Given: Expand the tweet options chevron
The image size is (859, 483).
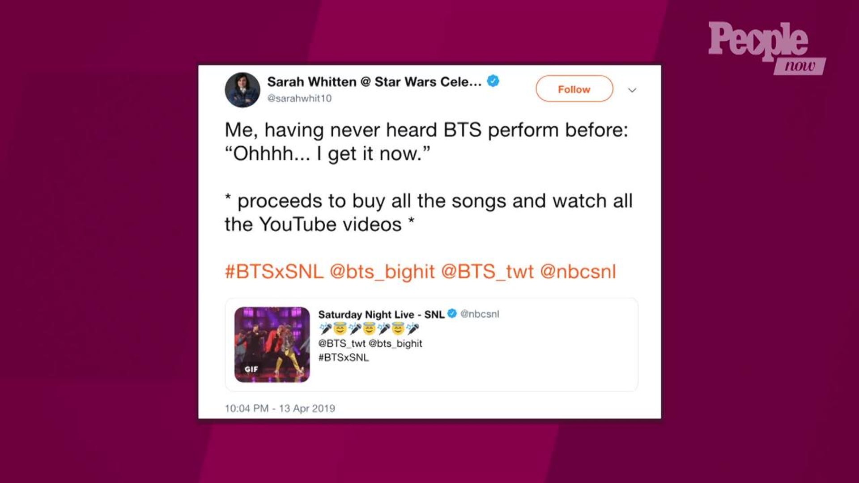Looking at the screenshot, I should [632, 90].
